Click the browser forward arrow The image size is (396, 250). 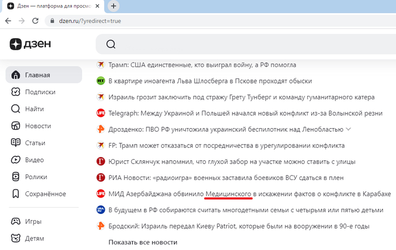(21, 21)
